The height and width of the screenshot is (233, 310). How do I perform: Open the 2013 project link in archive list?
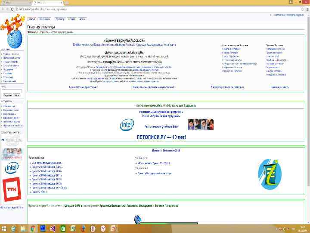pos(46,183)
